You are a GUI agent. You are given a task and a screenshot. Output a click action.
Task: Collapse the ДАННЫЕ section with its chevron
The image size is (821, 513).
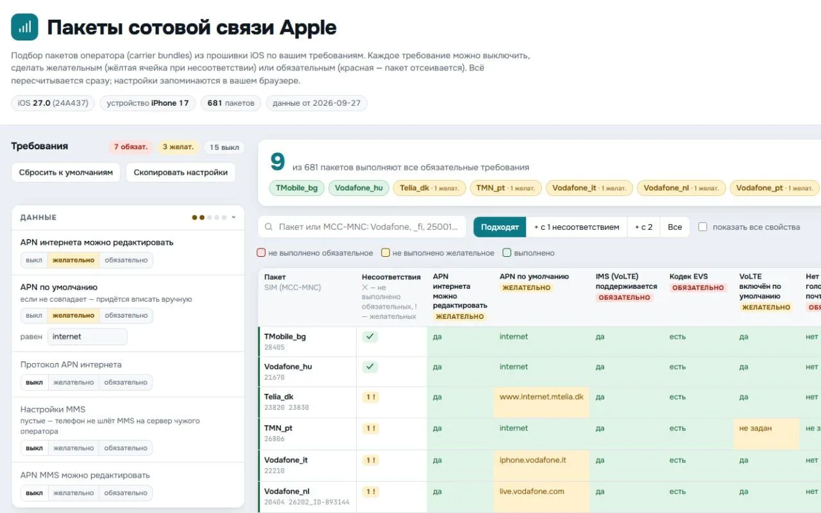[233, 217]
